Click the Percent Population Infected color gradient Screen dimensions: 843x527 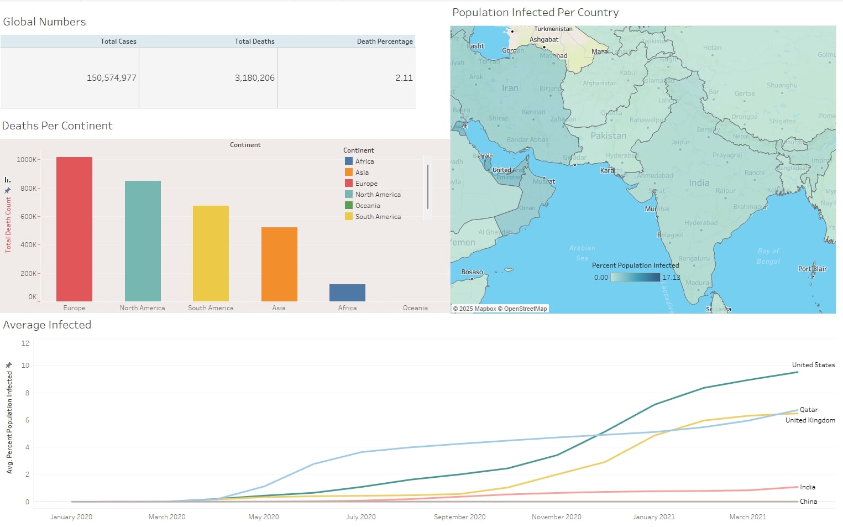635,278
